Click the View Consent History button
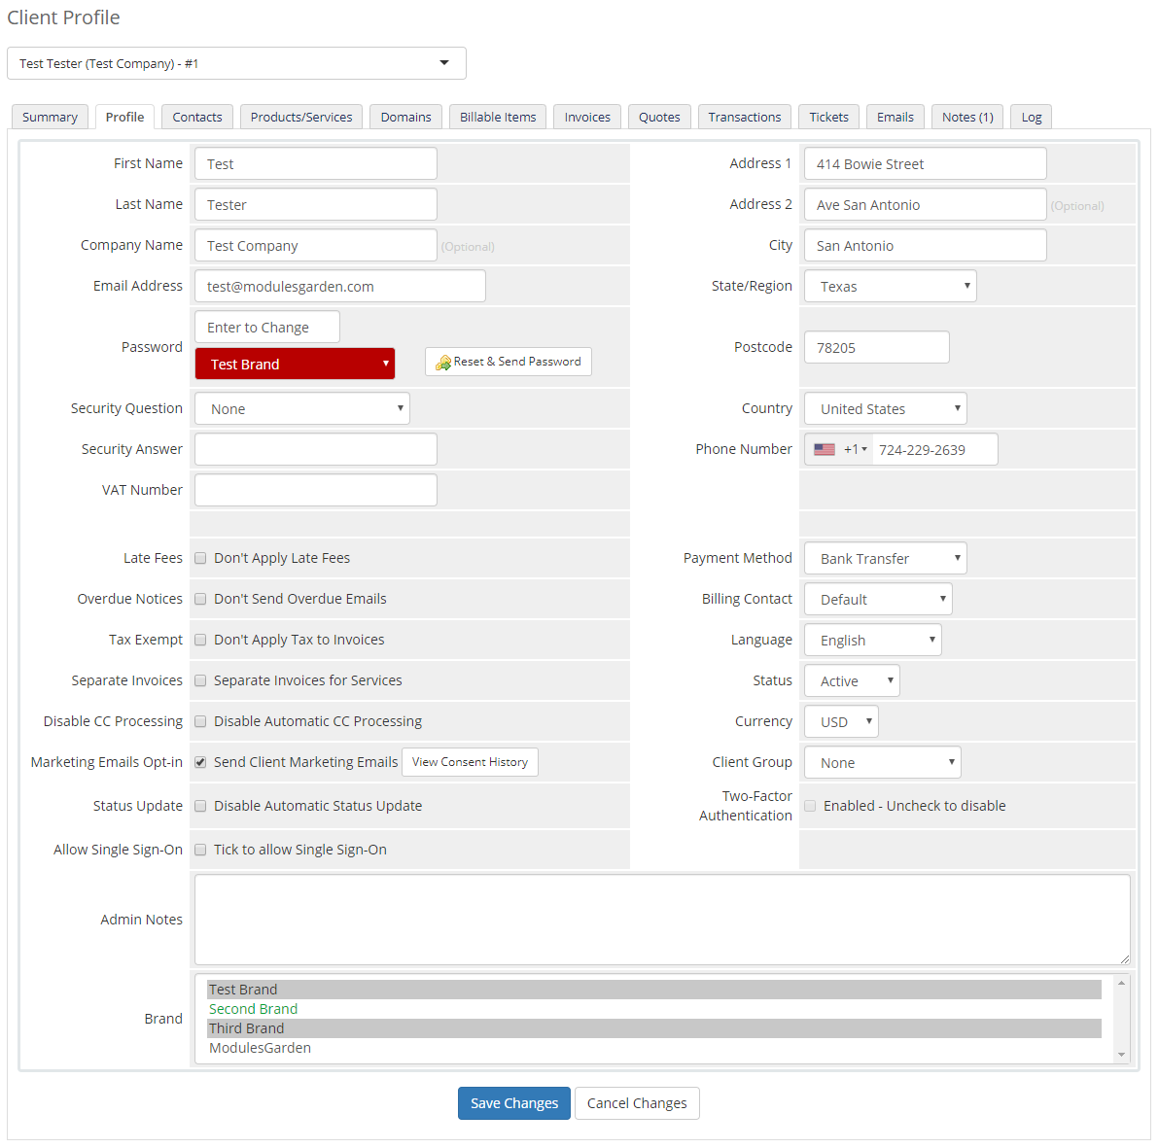Screen dimensions: 1159x1148 coord(470,762)
